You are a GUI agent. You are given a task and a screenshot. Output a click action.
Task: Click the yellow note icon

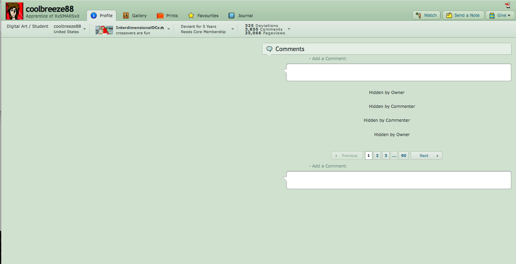tap(449, 15)
